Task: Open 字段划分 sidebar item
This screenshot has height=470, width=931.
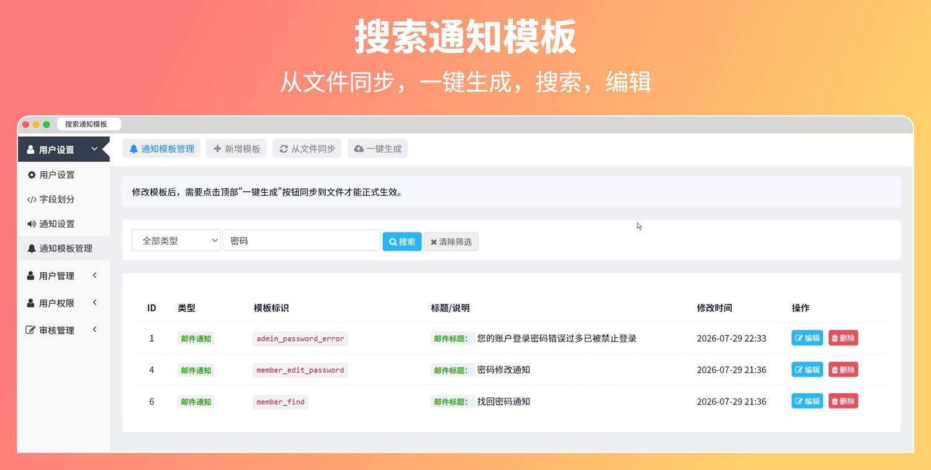Action: tap(64, 200)
